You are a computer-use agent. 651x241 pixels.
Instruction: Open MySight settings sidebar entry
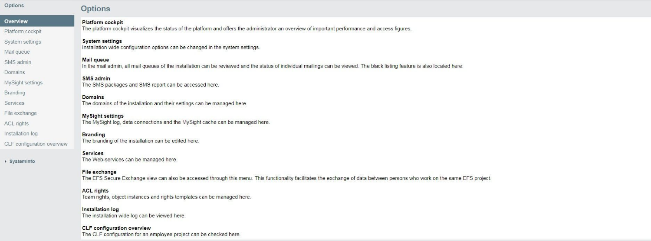(x=37, y=83)
